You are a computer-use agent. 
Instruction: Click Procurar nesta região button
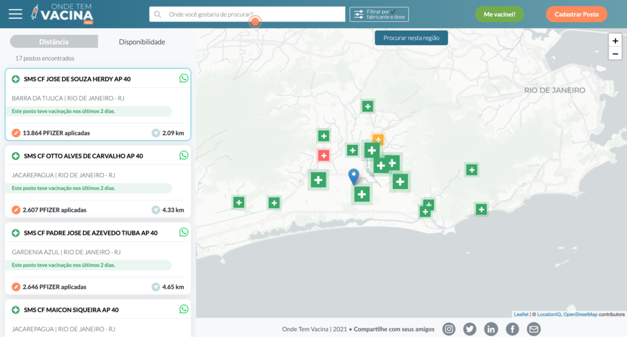[411, 38]
